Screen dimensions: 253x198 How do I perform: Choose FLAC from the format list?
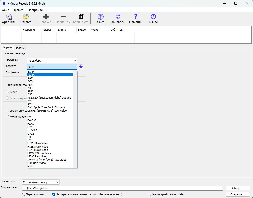pos(31,124)
